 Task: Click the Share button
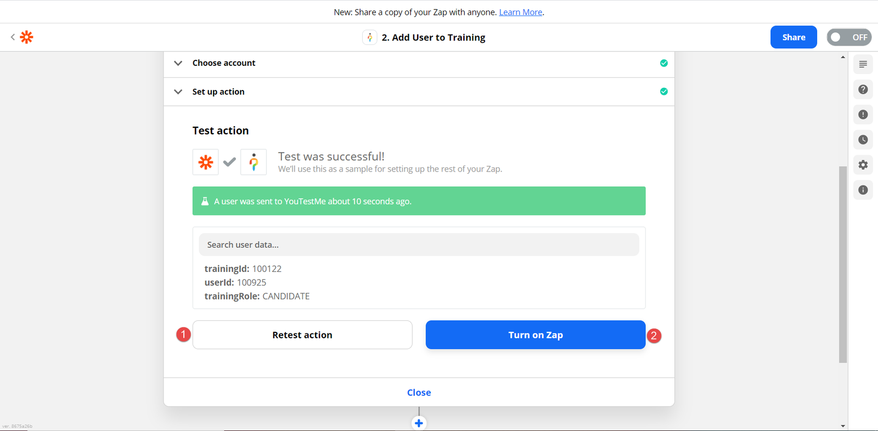point(793,37)
